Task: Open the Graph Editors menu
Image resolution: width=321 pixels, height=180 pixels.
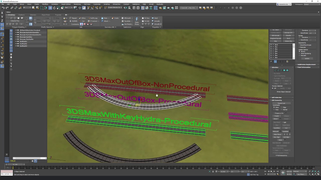Action: tap(66, 4)
